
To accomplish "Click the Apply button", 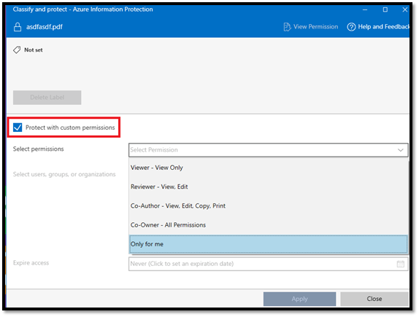I will pos(299,299).
